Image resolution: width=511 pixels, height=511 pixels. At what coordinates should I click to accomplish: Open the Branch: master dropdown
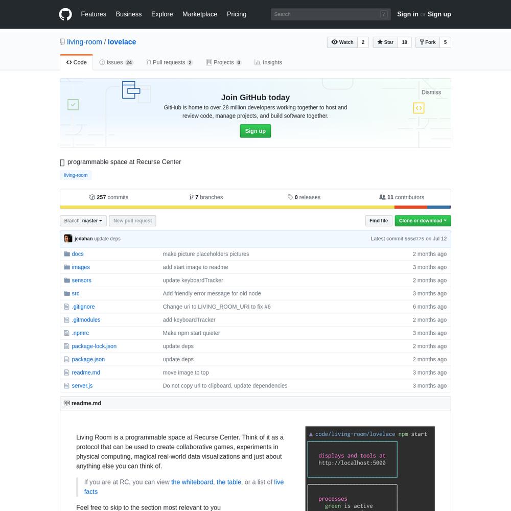(x=83, y=221)
